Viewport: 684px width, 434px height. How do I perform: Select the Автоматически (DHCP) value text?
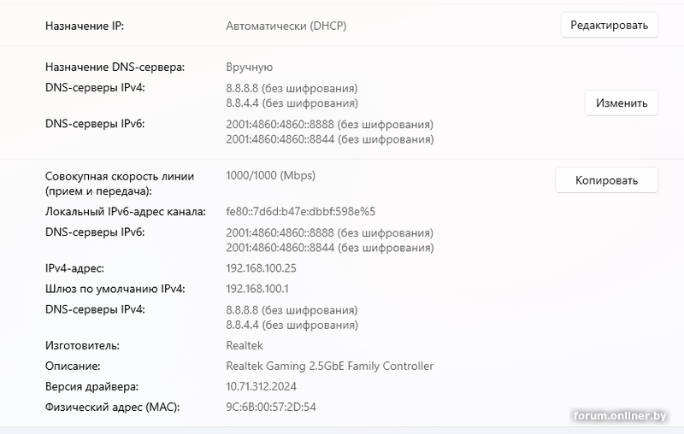click(x=286, y=26)
